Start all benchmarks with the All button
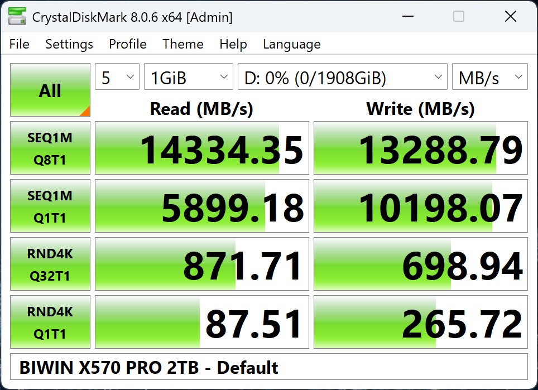 pos(50,90)
